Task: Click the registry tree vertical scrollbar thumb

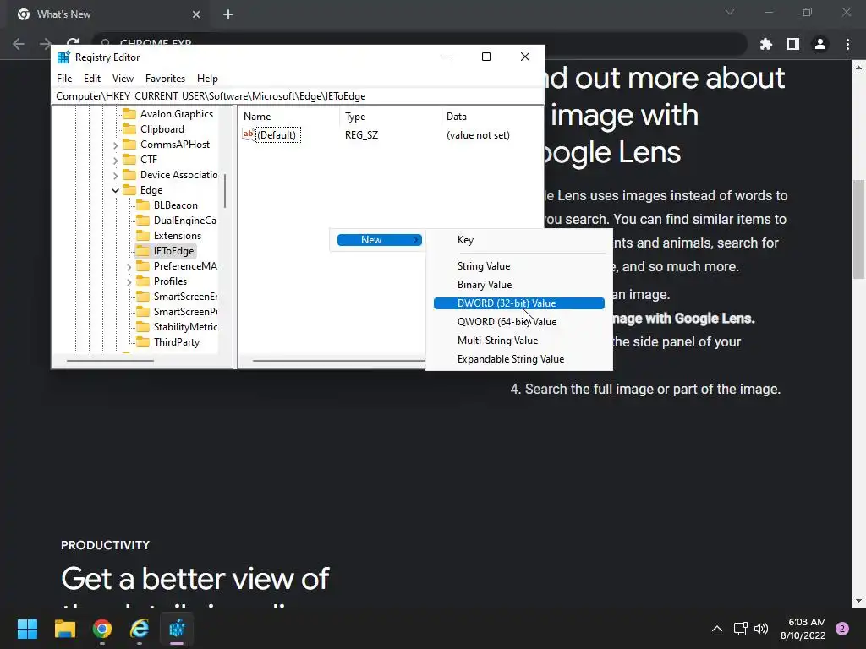Action: point(225,190)
